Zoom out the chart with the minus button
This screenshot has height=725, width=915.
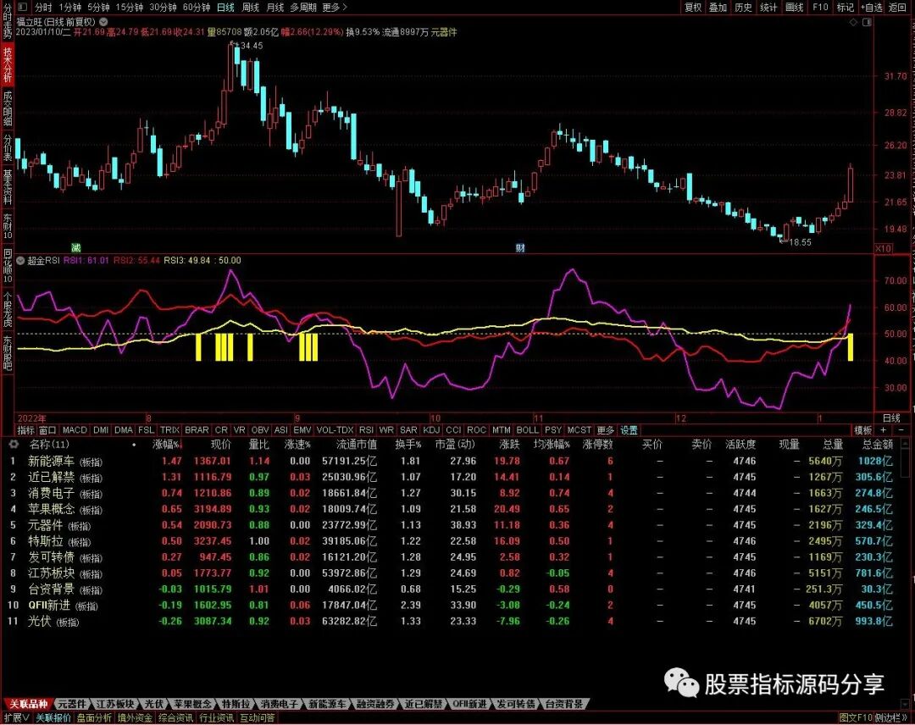coord(901,430)
